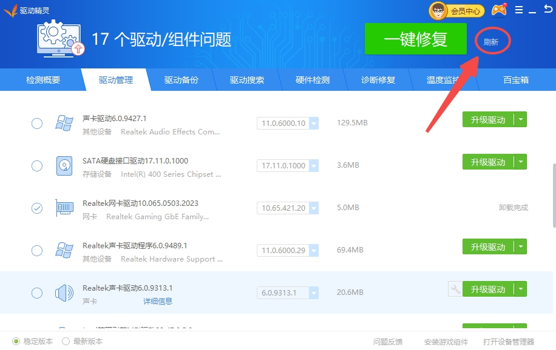
Task: Expand the 17.11.0.1000 version dropdown
Action: (314, 166)
